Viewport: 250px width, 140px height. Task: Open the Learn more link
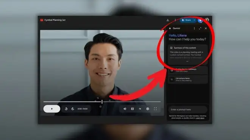200,118
